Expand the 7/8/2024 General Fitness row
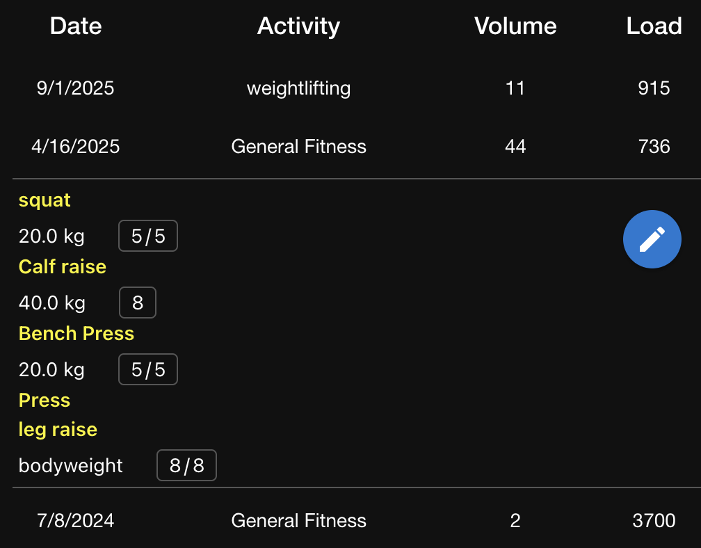 click(298, 521)
